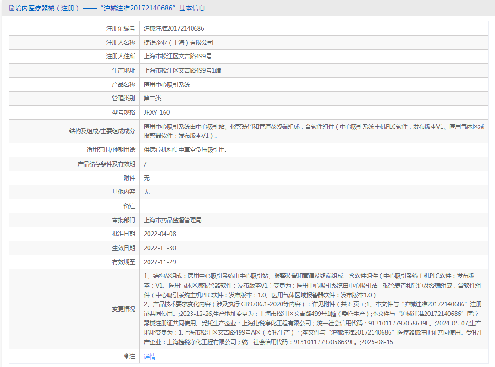Click the 管理类别 row label
Screen dimensions: 495x367
(x=123, y=99)
